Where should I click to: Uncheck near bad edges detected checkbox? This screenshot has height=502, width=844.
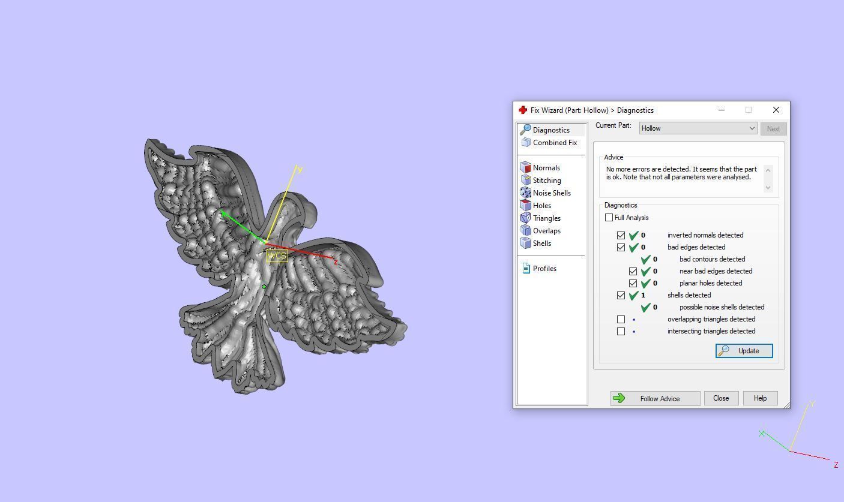[x=633, y=271]
